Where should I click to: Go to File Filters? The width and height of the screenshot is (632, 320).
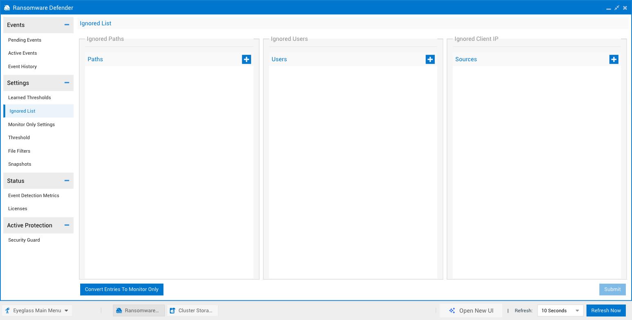pyautogui.click(x=19, y=151)
